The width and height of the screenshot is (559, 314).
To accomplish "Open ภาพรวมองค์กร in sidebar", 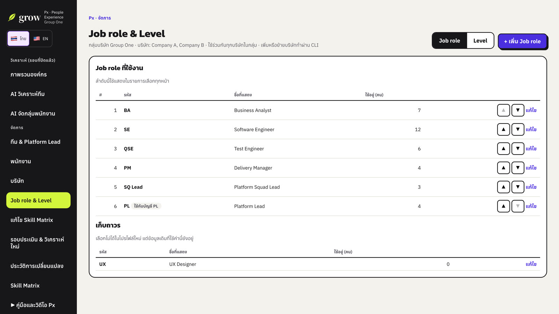I will pyautogui.click(x=38, y=74).
